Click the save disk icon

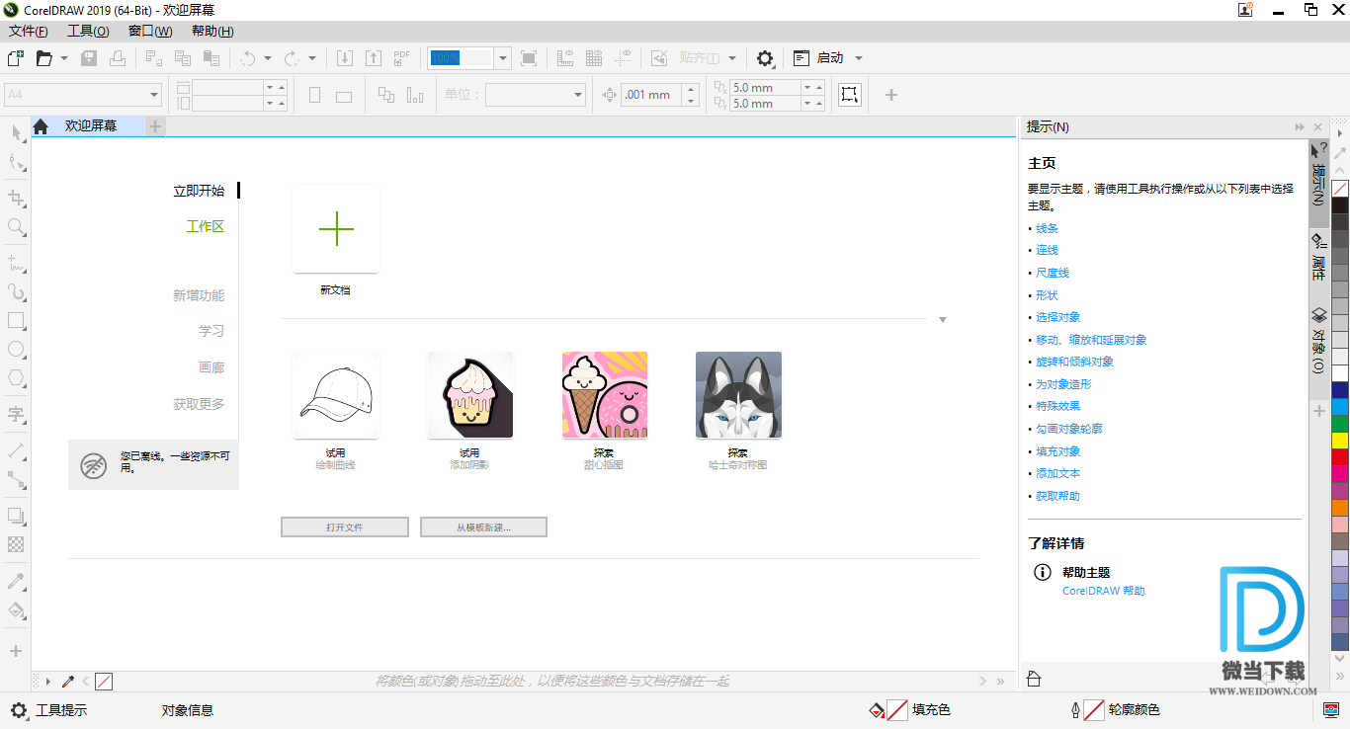coord(89,58)
